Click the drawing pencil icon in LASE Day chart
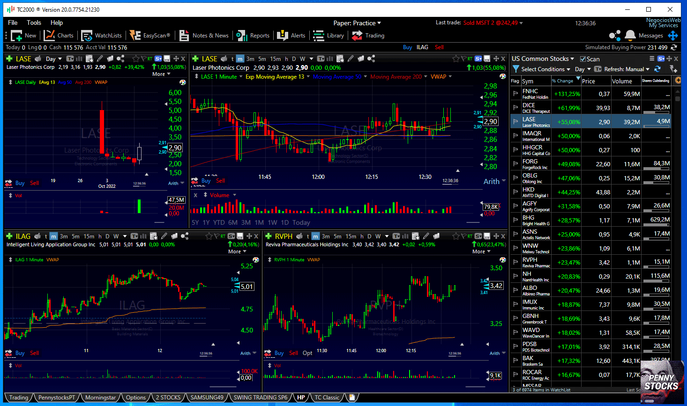Screen dimensions: 687x406 pyautogui.click(x=100, y=59)
